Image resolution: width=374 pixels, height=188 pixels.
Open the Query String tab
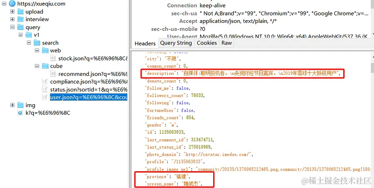(x=176, y=43)
